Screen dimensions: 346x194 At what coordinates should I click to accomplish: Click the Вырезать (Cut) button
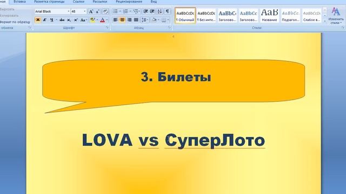pos(7,9)
